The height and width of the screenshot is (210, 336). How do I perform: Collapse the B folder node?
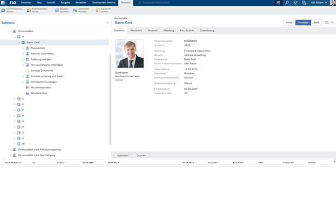[x=15, y=37]
